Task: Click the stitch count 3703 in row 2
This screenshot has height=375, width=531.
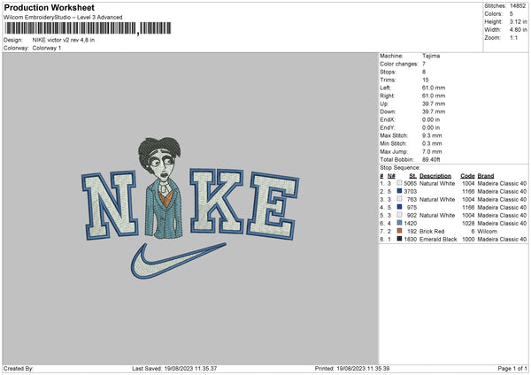Action: pos(410,192)
